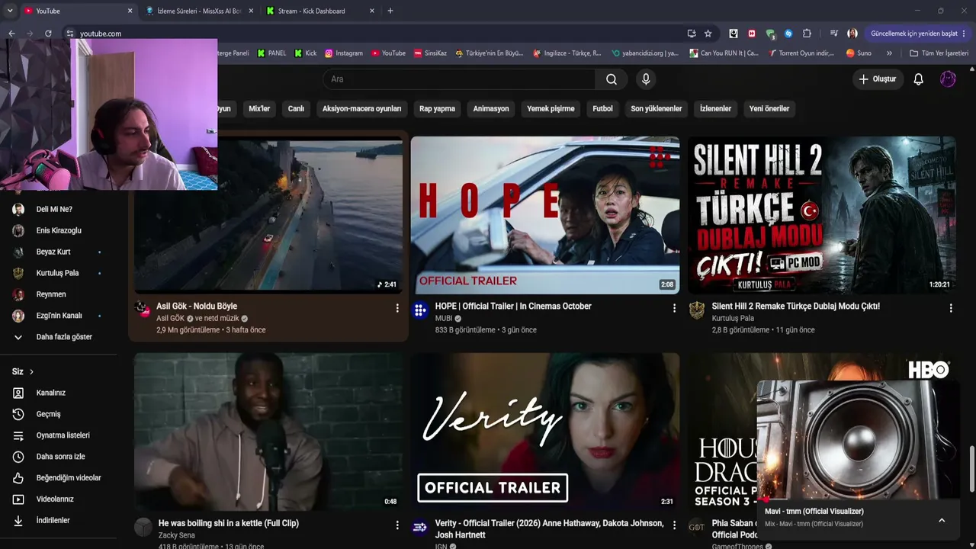Open the Can You RUN It bookmark
Image resolution: width=976 pixels, height=549 pixels.
coord(724,53)
